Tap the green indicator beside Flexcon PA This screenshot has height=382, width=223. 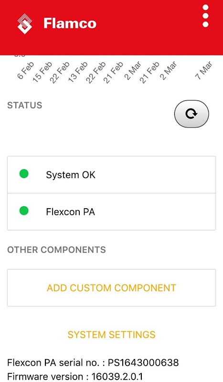tap(24, 211)
